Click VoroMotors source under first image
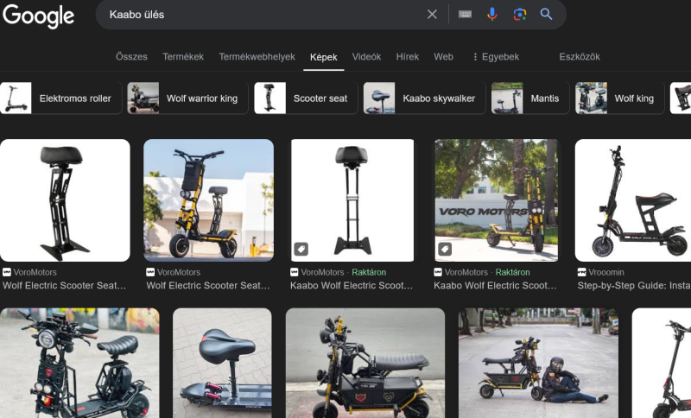691x418 pixels. point(35,272)
